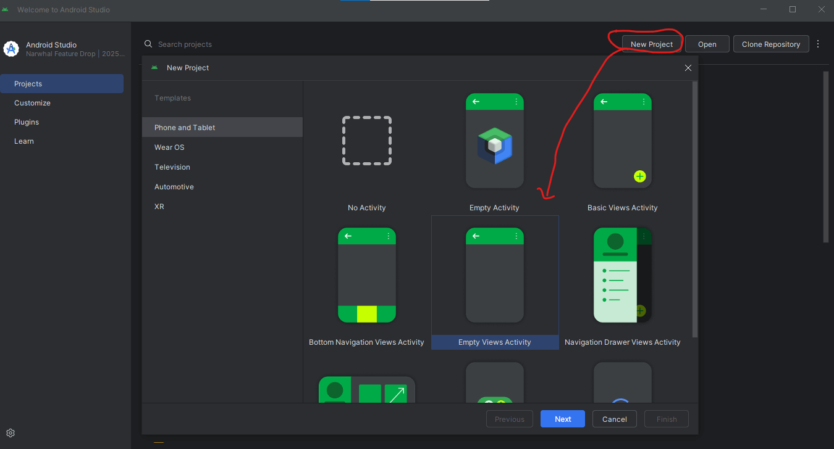Click the Android Studio logo icon
834x449 pixels.
[11, 49]
